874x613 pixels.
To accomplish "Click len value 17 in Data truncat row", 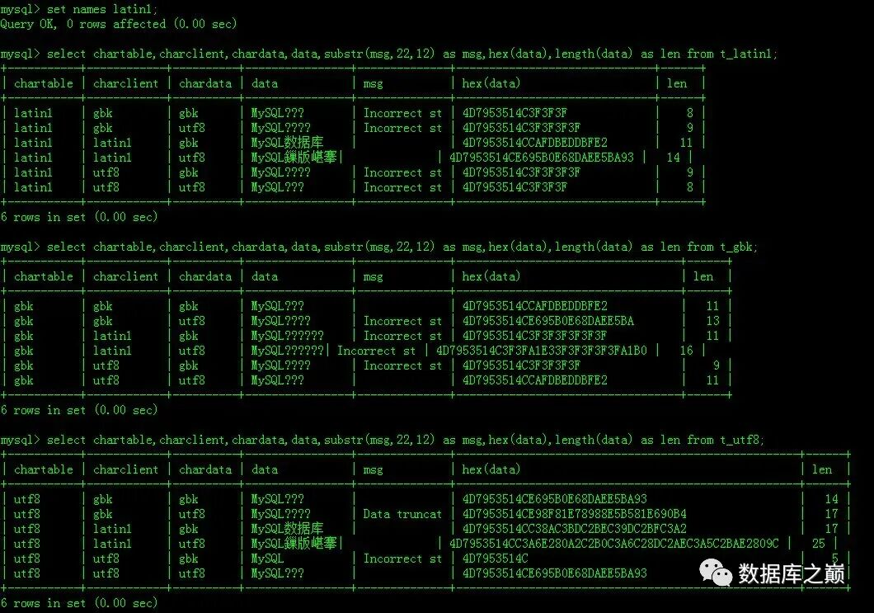I will tap(831, 514).
